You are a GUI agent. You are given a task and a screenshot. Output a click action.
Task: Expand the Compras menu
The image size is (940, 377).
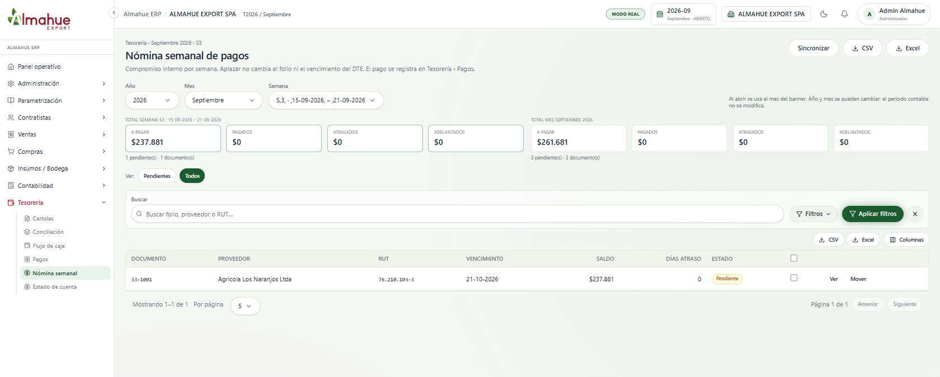click(x=57, y=152)
